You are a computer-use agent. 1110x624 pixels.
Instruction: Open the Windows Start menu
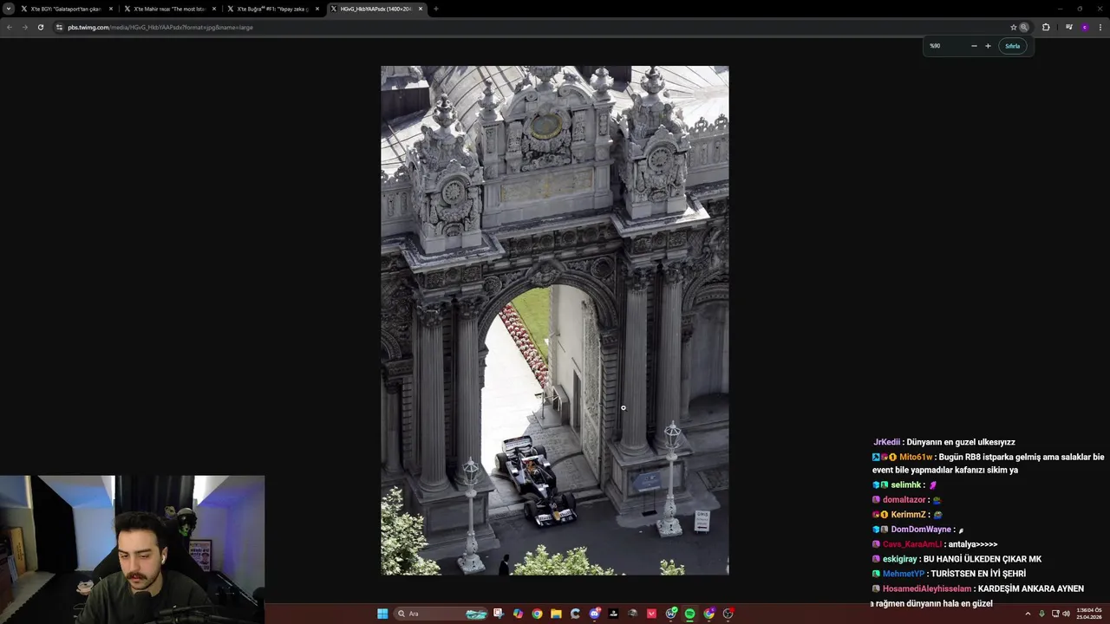[x=382, y=614]
